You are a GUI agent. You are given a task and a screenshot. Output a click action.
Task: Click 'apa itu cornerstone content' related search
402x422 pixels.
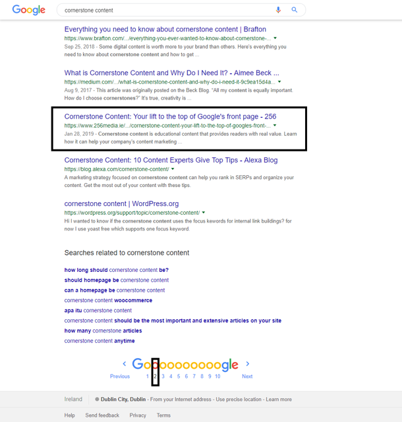pyautogui.click(x=98, y=311)
